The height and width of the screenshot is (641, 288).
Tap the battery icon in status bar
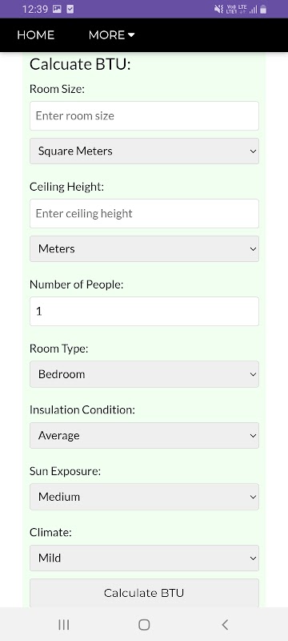(263, 9)
